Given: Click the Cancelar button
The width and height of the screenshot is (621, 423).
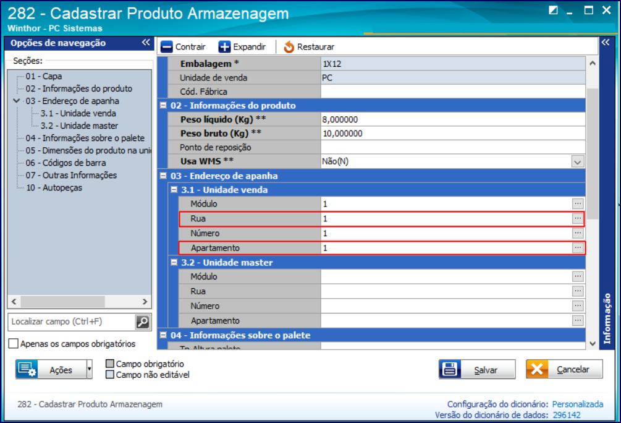Looking at the screenshot, I should (x=564, y=369).
